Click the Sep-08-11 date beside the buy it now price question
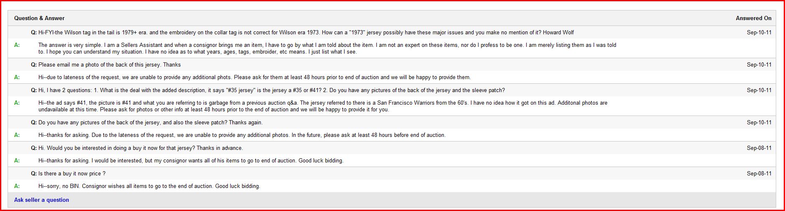The width and height of the screenshot is (785, 211). (759, 174)
